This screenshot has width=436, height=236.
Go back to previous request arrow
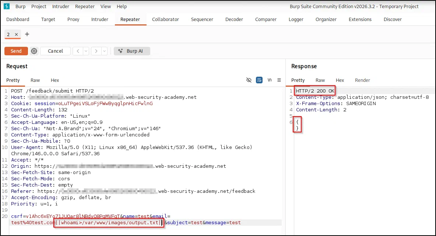pyautogui.click(x=78, y=51)
